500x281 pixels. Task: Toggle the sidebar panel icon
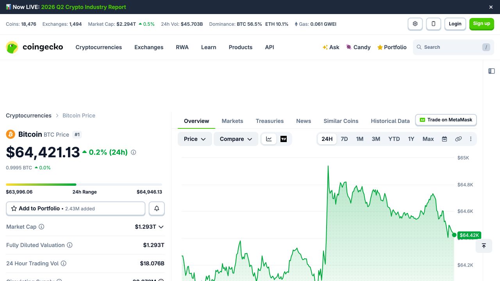(491, 71)
